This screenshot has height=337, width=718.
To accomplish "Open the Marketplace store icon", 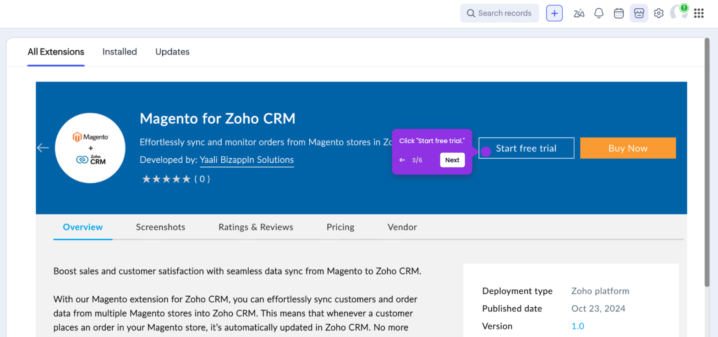I will (639, 13).
